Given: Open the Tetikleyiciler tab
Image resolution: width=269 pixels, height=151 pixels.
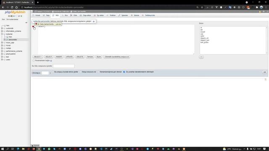Looking at the screenshot, I should [x=148, y=16].
